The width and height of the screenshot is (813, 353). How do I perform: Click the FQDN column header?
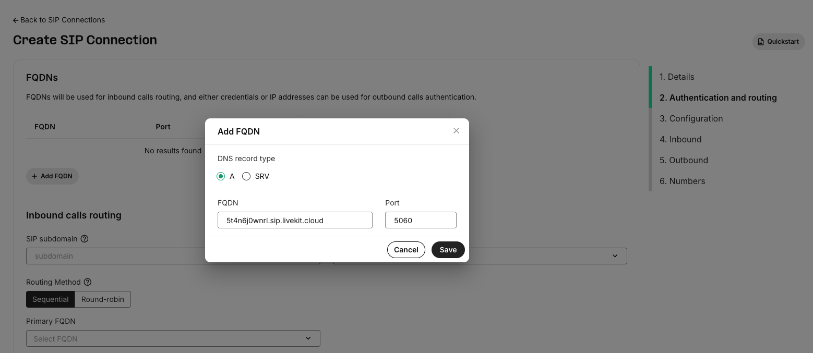[x=45, y=127]
